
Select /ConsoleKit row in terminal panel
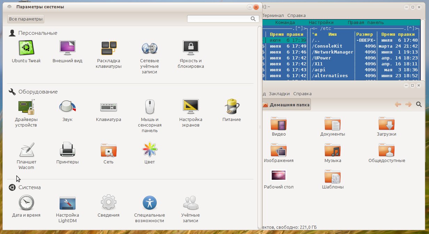(x=365, y=46)
